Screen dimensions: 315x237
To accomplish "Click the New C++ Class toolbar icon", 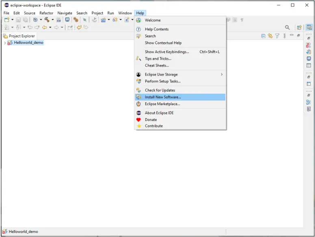I will tap(127, 20).
